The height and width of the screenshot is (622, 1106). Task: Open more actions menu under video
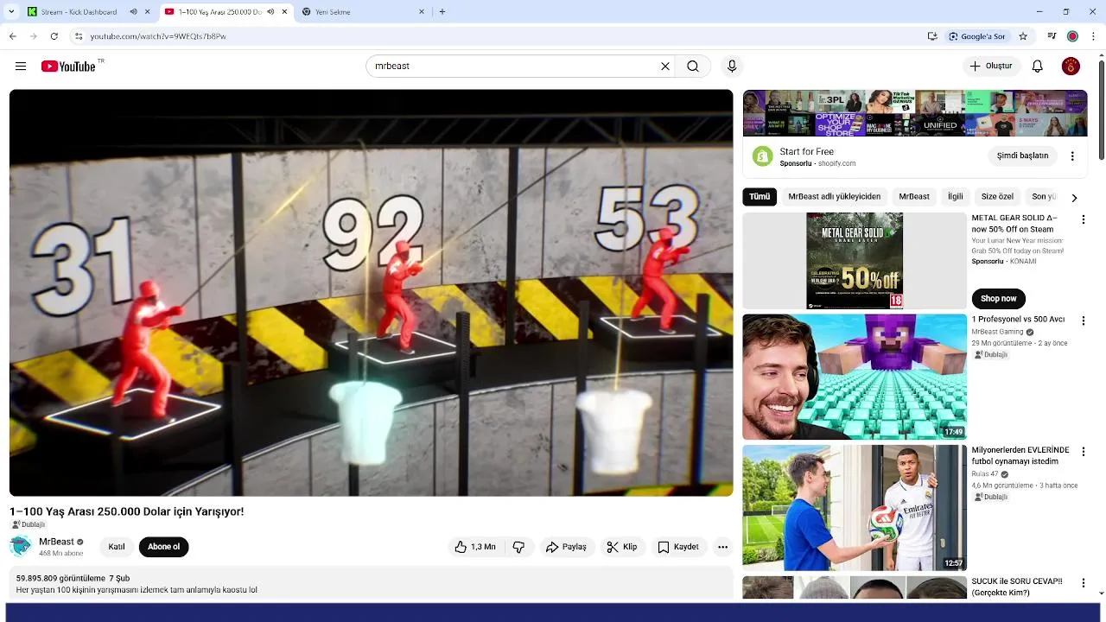(723, 547)
